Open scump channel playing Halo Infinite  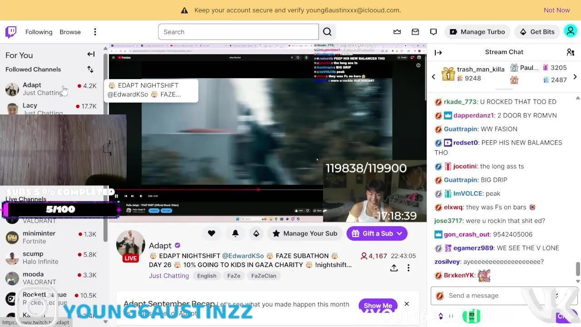pos(51,258)
